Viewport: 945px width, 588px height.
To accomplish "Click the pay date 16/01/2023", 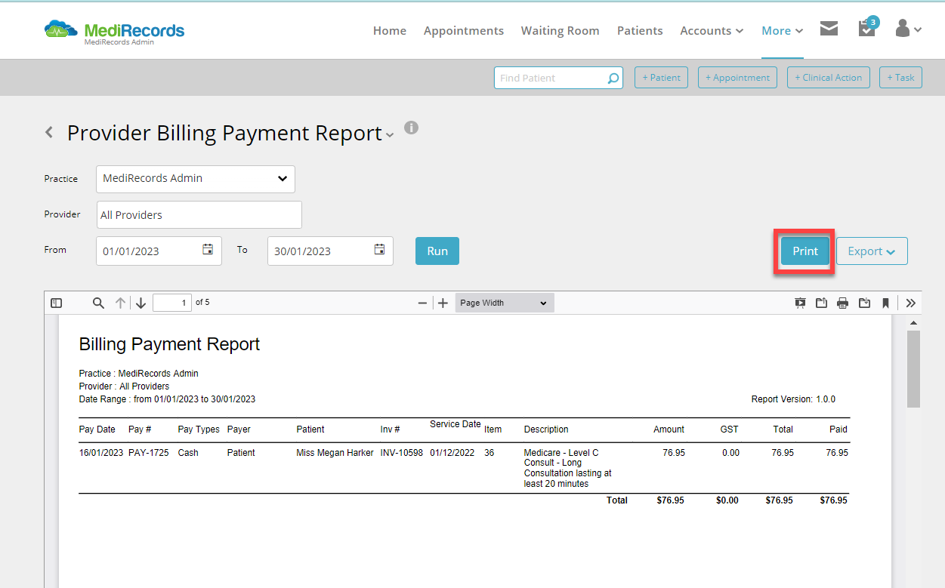I will (x=101, y=453).
